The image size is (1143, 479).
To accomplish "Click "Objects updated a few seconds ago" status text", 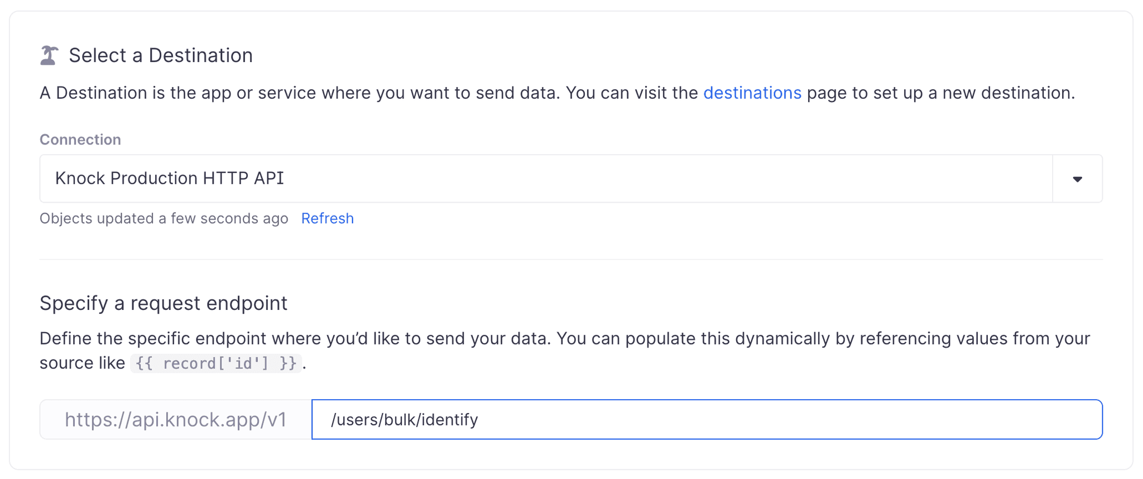I will [164, 218].
